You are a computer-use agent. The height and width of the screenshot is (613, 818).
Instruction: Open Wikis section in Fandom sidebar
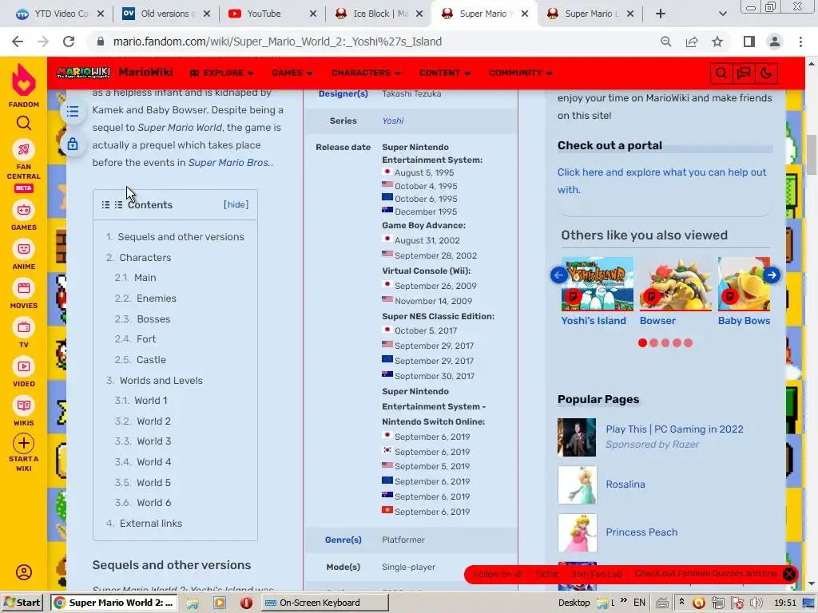(x=23, y=405)
